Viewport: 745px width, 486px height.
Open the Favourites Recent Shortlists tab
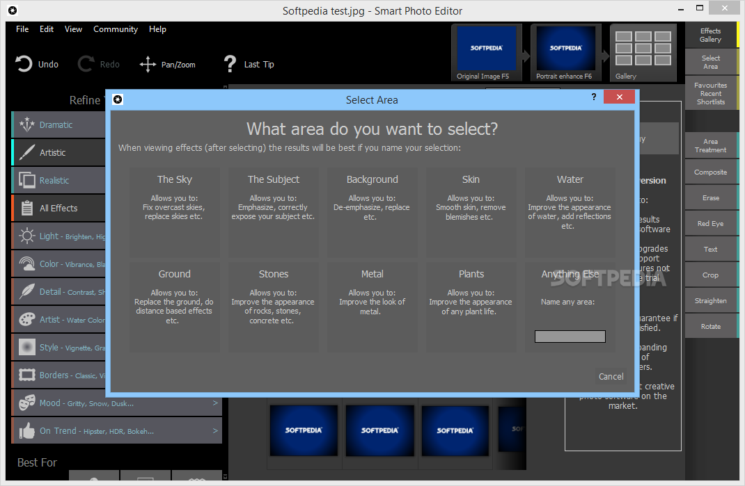711,93
